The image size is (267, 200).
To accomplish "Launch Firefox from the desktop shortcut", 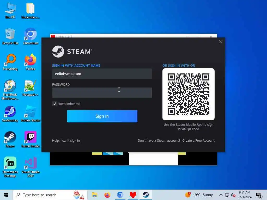I will 30,62.
